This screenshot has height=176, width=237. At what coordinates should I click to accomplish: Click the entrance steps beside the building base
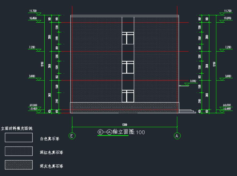pos(187,111)
